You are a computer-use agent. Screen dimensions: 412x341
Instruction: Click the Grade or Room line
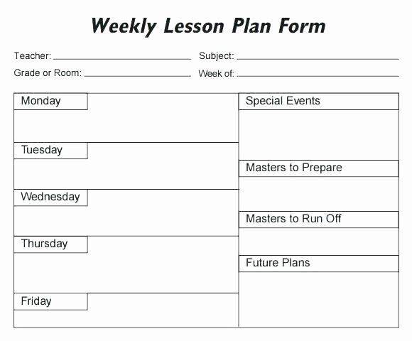(137, 76)
